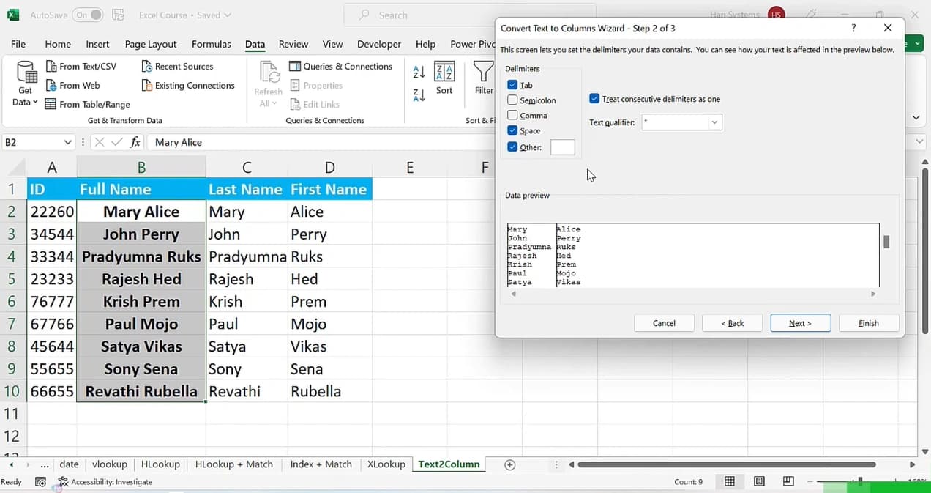Sort Z to A descending
Screen dimensions: 931x493
(x=419, y=94)
